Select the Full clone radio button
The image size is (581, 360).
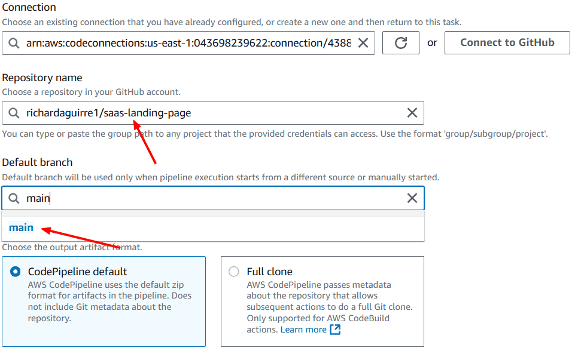pyautogui.click(x=234, y=272)
